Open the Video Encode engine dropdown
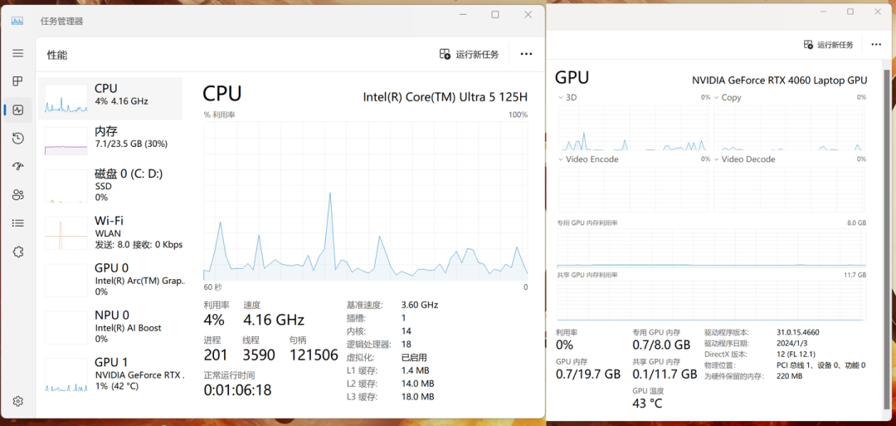Image resolution: width=896 pixels, height=426 pixels. 561,159
